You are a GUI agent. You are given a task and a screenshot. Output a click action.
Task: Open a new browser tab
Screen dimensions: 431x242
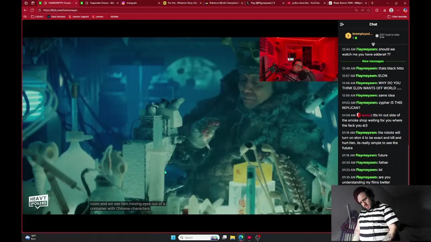(372, 3)
